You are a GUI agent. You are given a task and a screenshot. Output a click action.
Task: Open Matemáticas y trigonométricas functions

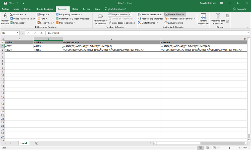point(73,19)
